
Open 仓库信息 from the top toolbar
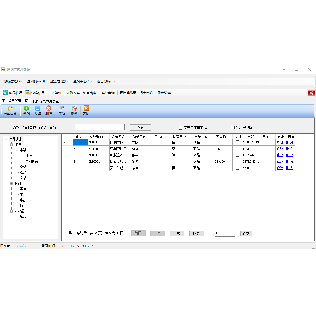pyautogui.click(x=35, y=93)
